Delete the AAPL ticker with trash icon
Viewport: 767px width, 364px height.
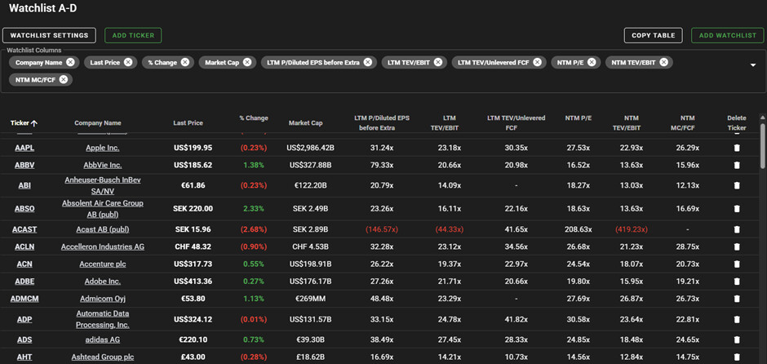[x=737, y=149]
